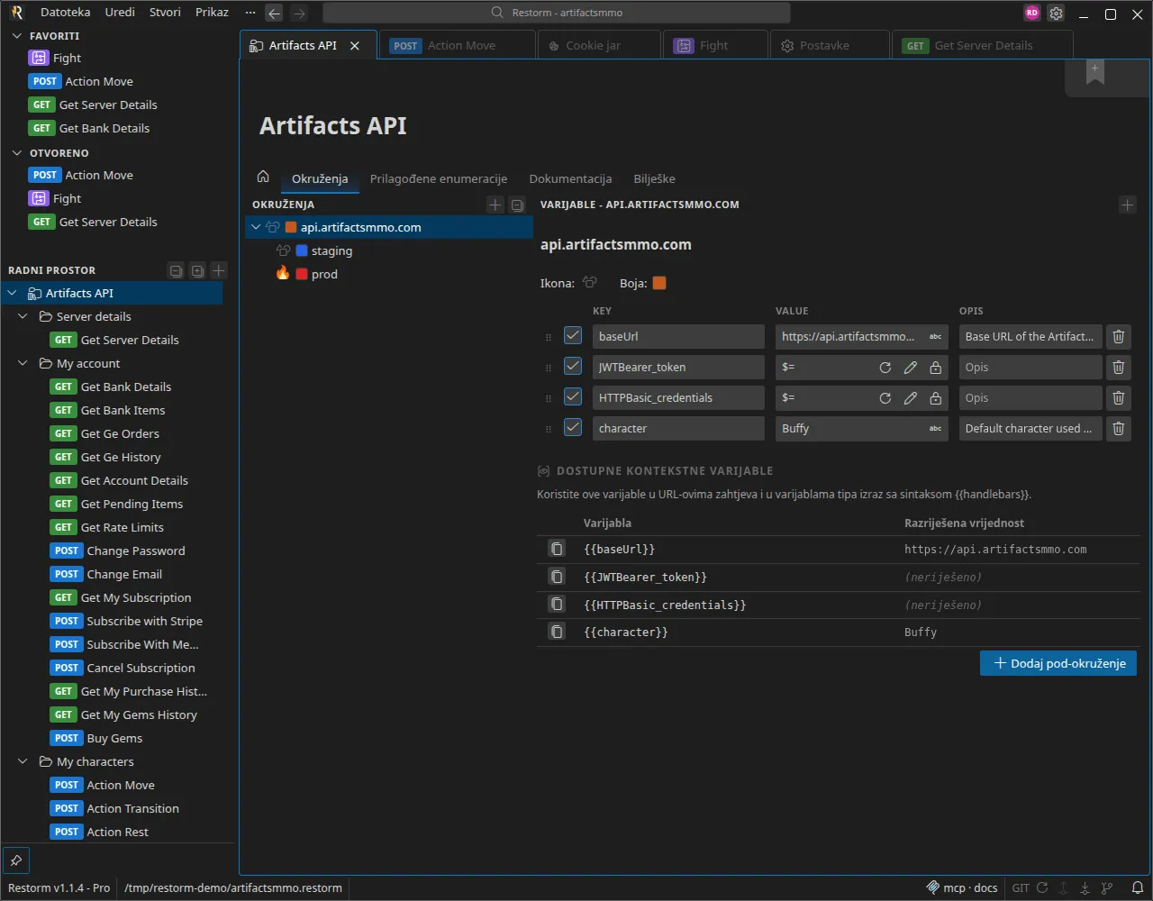Click the baseUrl key input field
The image size is (1153, 901).
[x=678, y=337]
